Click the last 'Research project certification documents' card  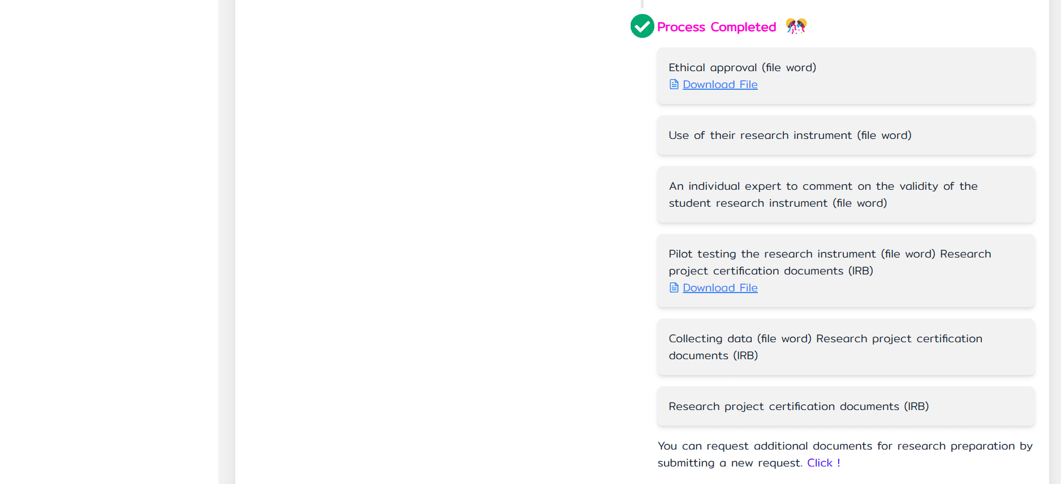click(x=846, y=406)
